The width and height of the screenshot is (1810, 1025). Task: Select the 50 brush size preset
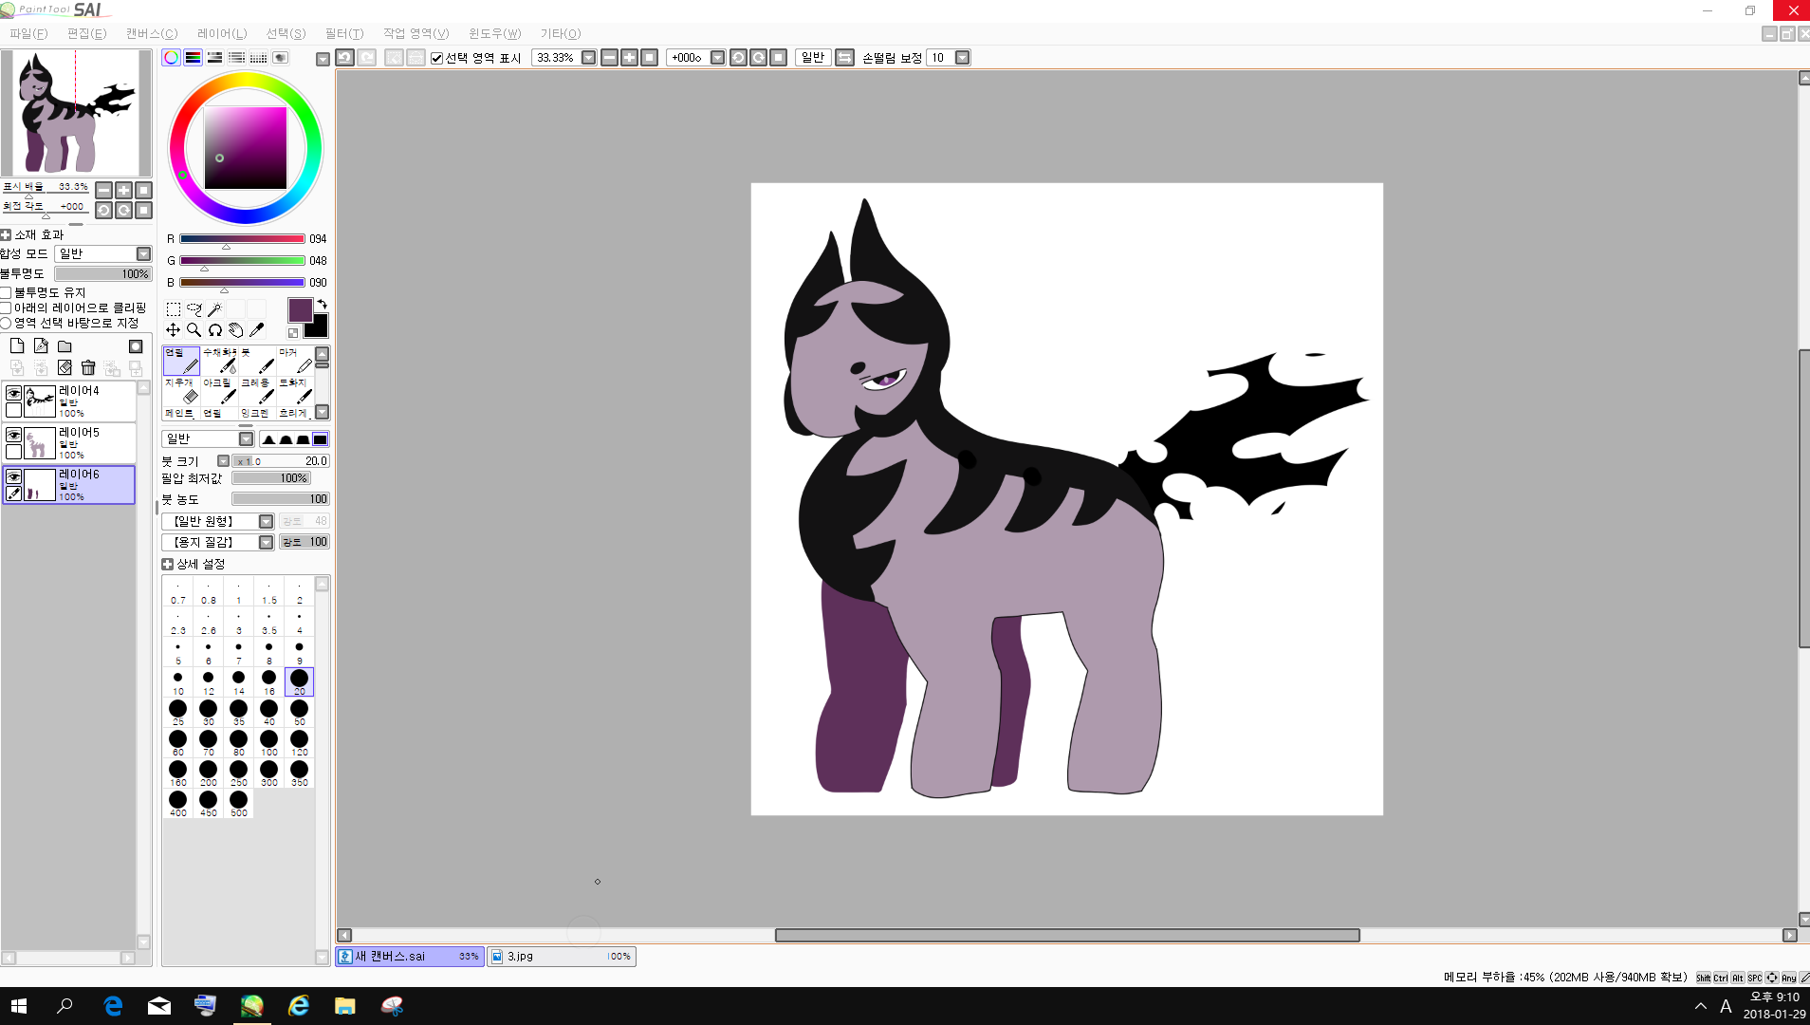point(299,710)
